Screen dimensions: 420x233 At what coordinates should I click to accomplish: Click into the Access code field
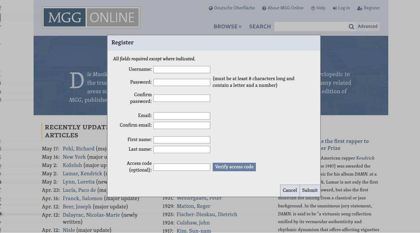[x=181, y=167]
